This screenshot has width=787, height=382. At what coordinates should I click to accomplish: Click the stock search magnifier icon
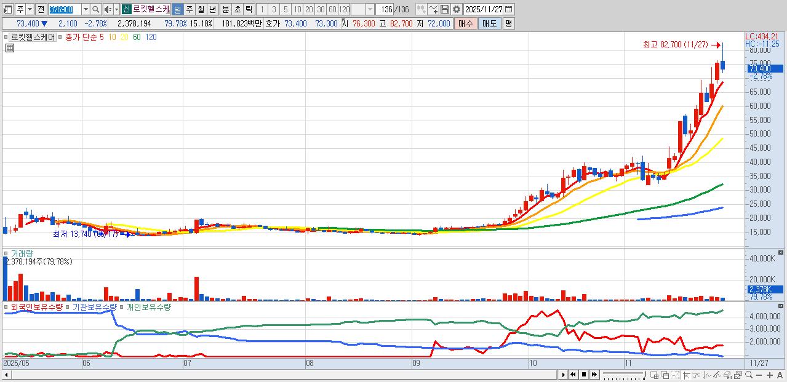pyautogui.click(x=96, y=9)
